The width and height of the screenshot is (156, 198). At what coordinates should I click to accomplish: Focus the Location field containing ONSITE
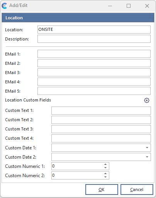(x=94, y=29)
